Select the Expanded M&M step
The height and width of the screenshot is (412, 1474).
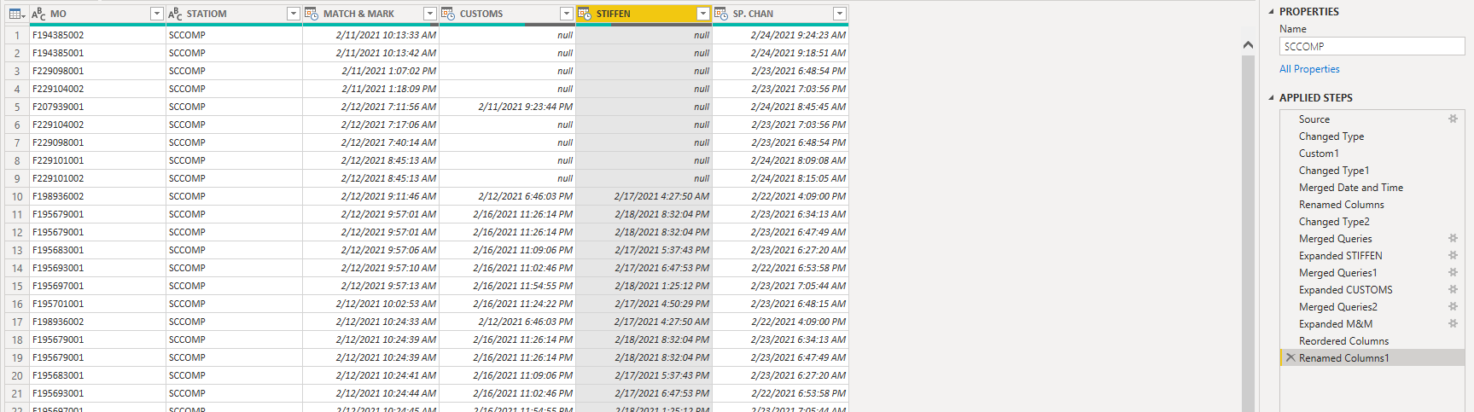[1372, 324]
